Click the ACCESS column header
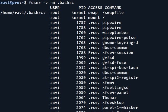 [95, 8]
